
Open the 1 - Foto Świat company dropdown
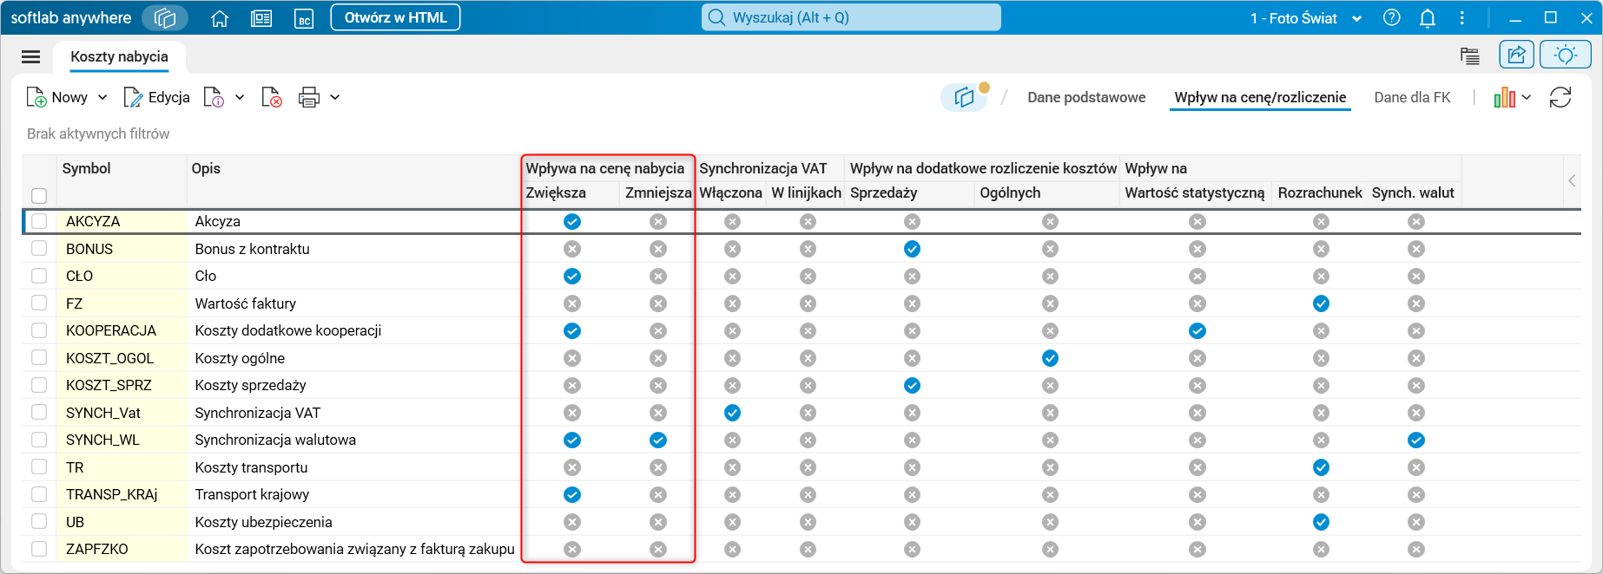coord(1305,18)
